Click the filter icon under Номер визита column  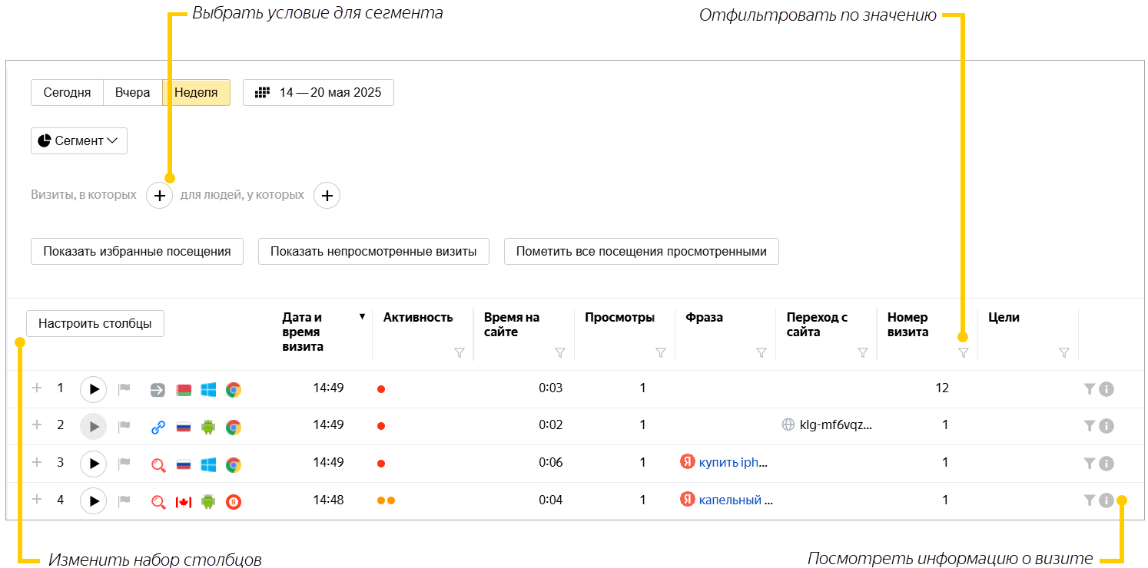(963, 352)
